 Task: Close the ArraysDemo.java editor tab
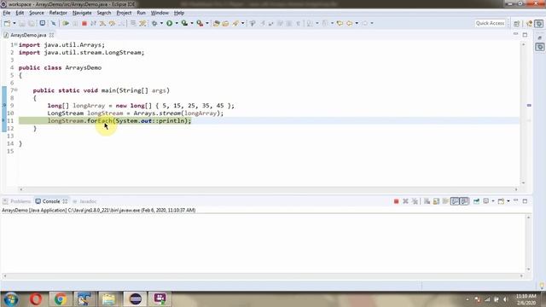coord(51,35)
